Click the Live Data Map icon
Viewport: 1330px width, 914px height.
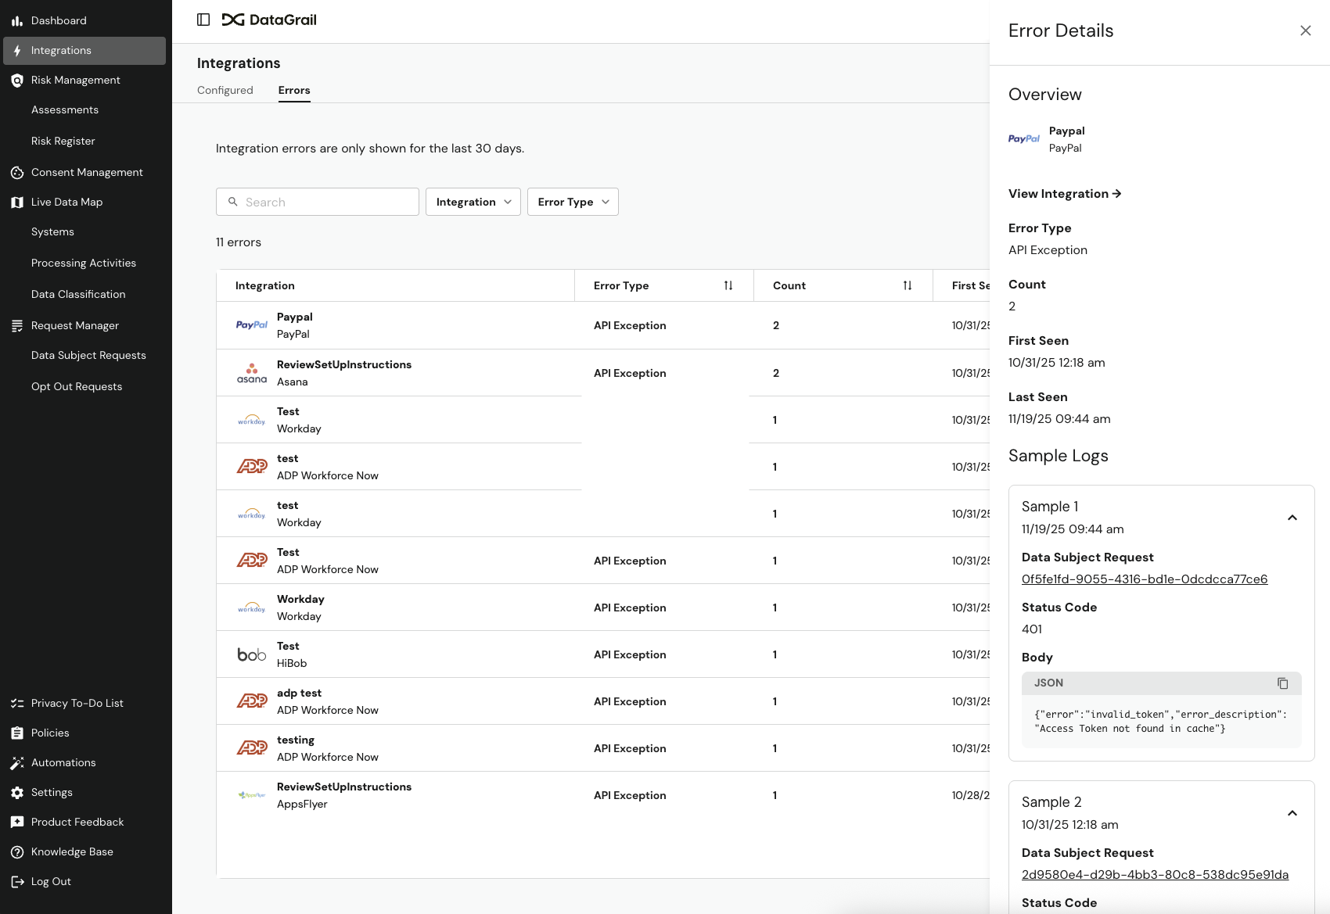pyautogui.click(x=16, y=203)
